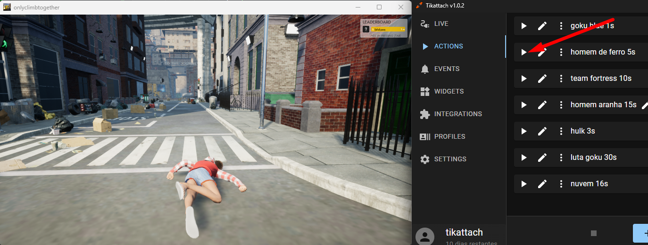Image resolution: width=648 pixels, height=245 pixels.
Task: Play the nuvem 16s action
Action: click(523, 184)
